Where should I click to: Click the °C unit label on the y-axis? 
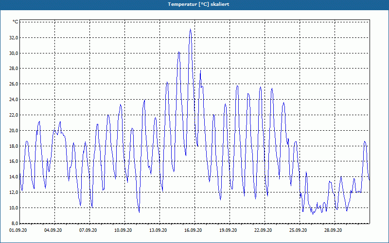[x=15, y=22]
